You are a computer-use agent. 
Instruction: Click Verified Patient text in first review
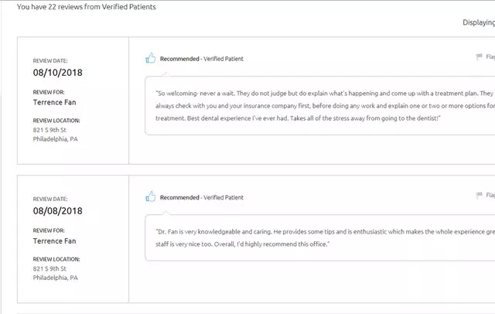click(224, 59)
